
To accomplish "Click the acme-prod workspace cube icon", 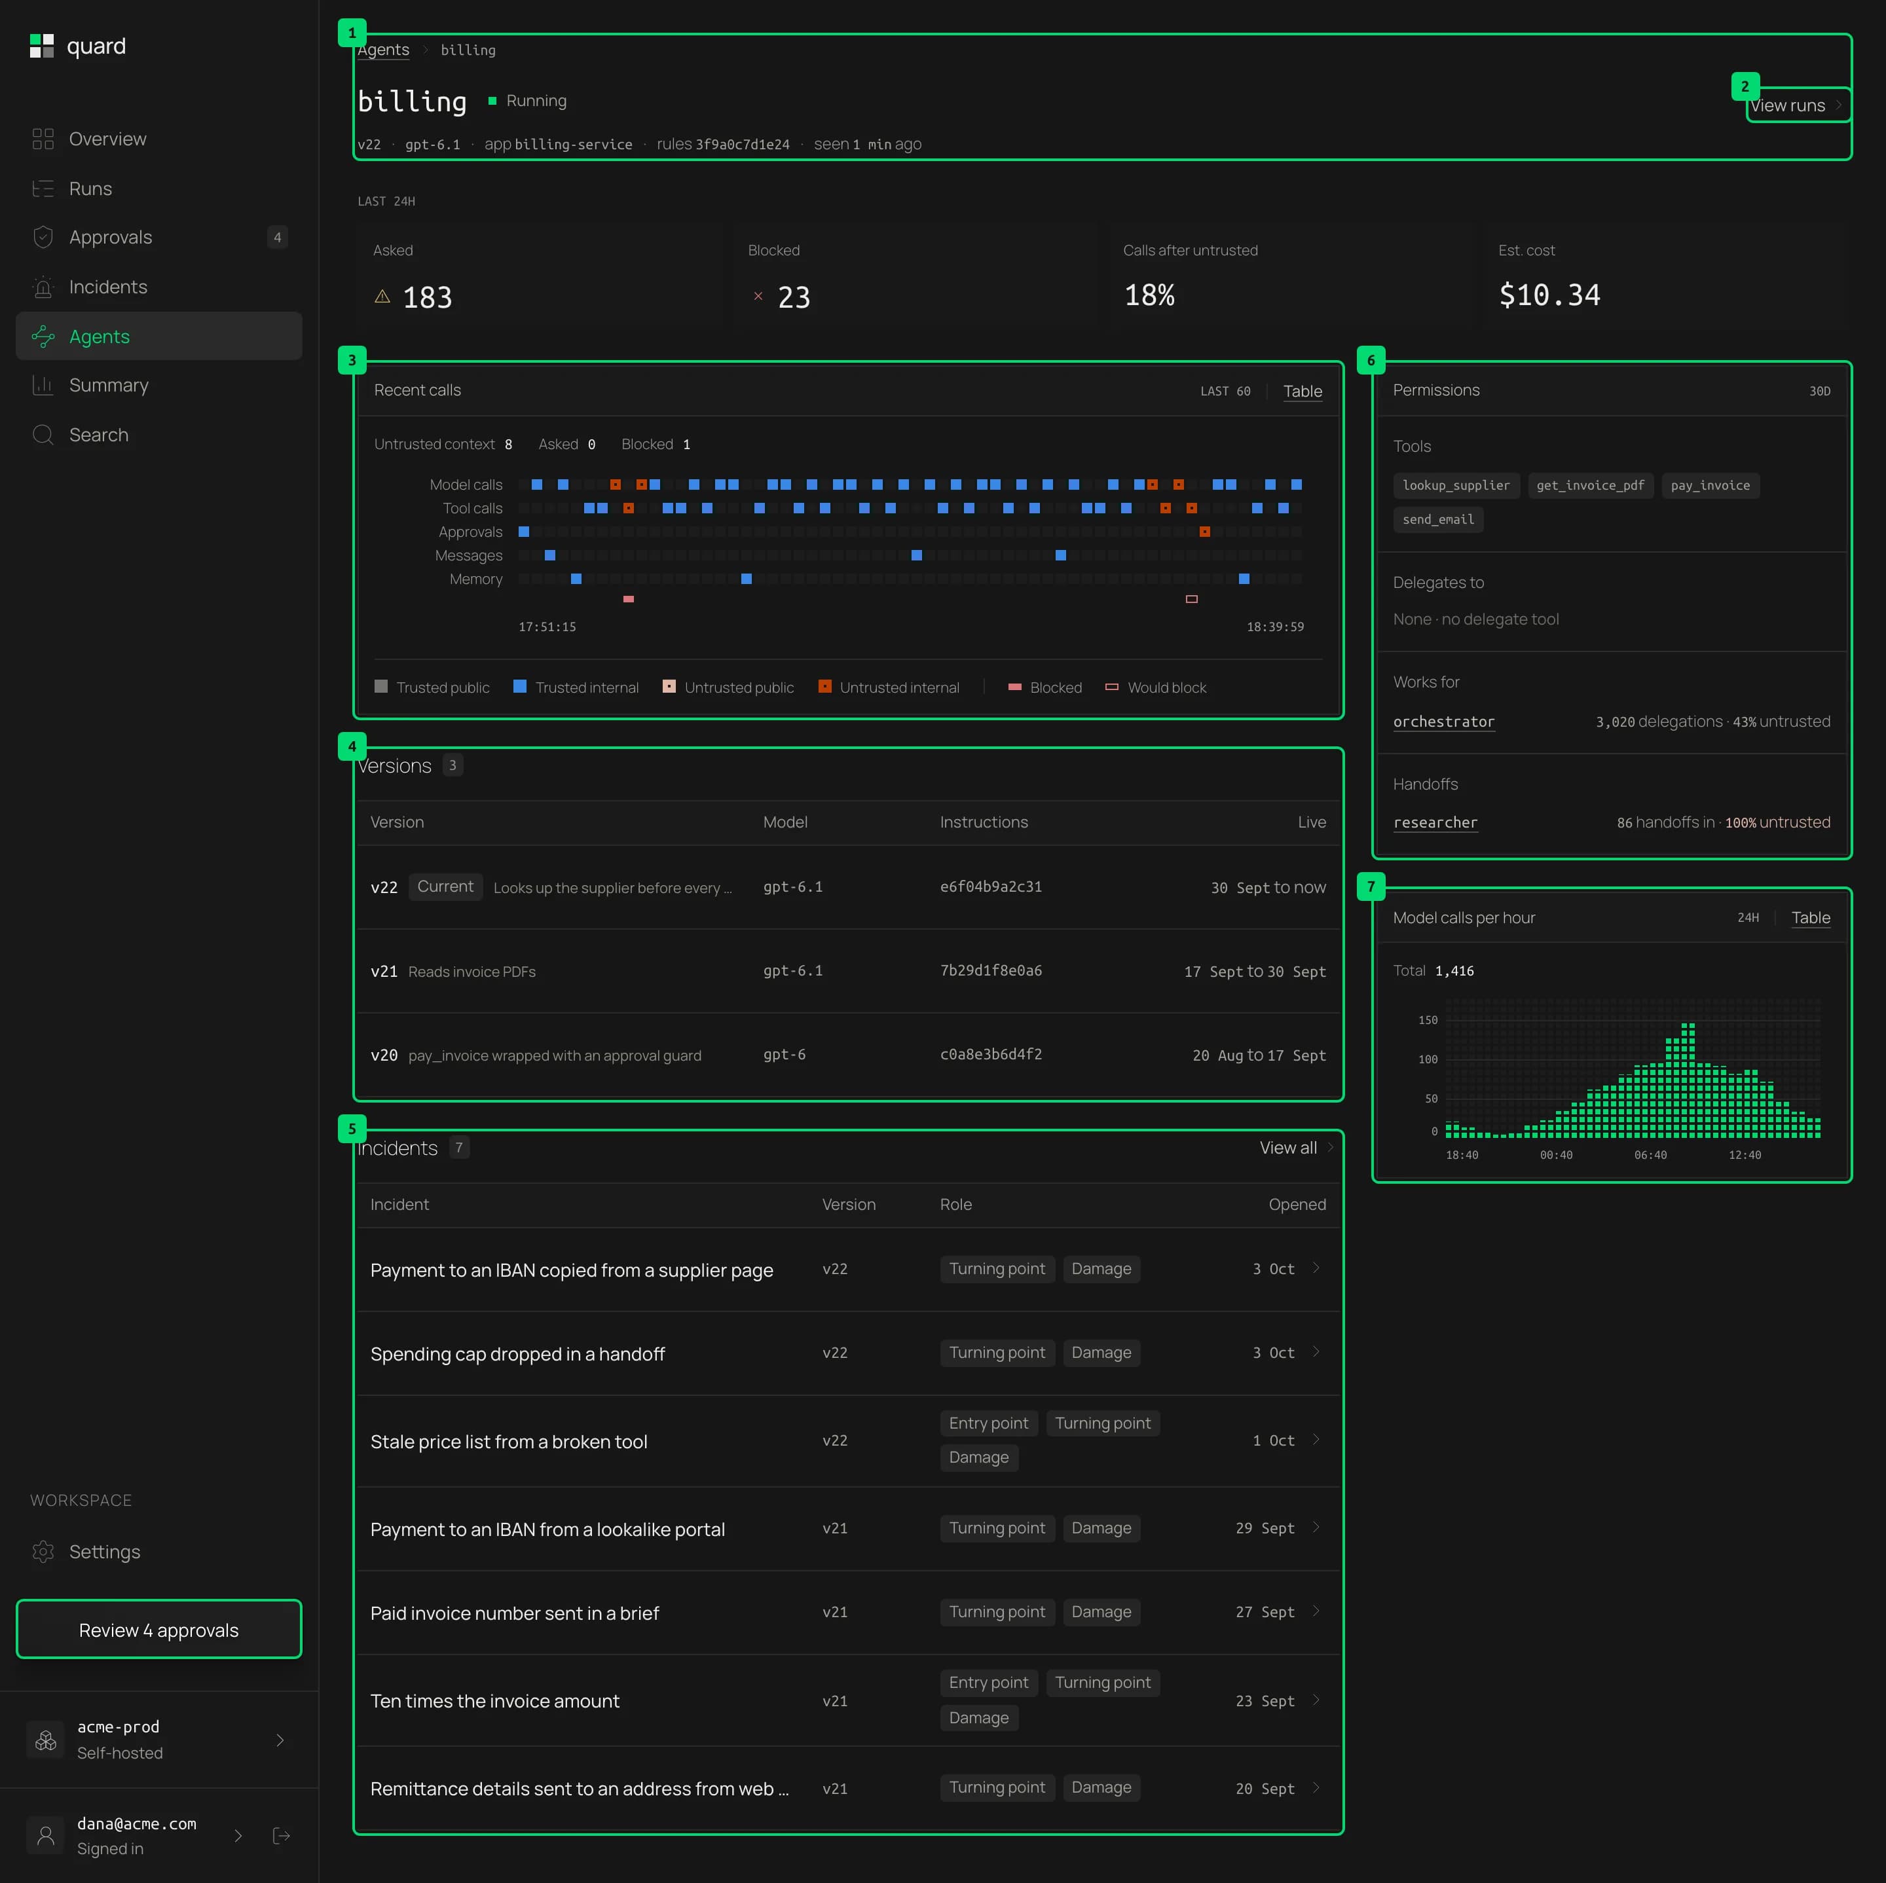I will point(46,1740).
